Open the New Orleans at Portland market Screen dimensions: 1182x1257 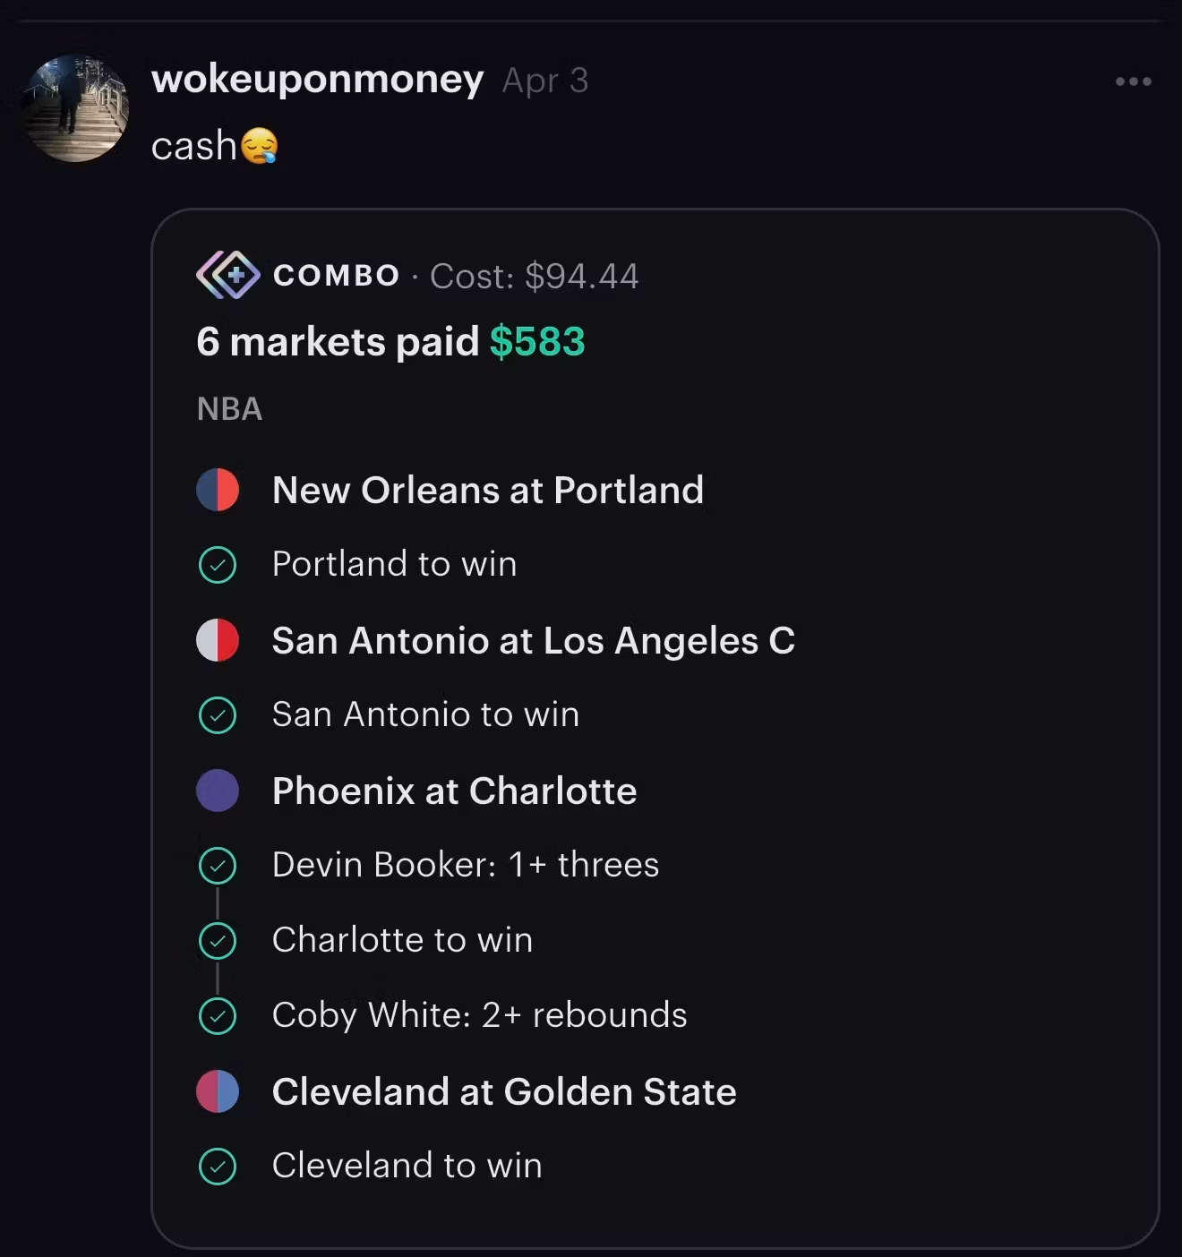[488, 490]
